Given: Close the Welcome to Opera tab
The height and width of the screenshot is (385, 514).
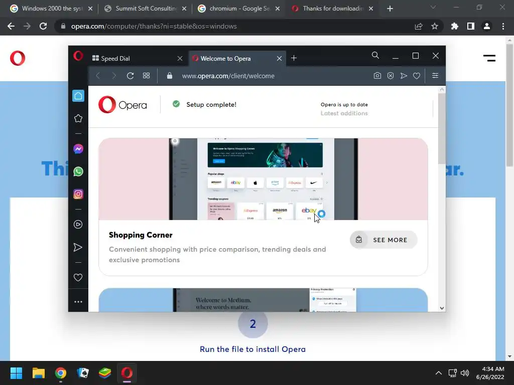Looking at the screenshot, I should click(279, 59).
